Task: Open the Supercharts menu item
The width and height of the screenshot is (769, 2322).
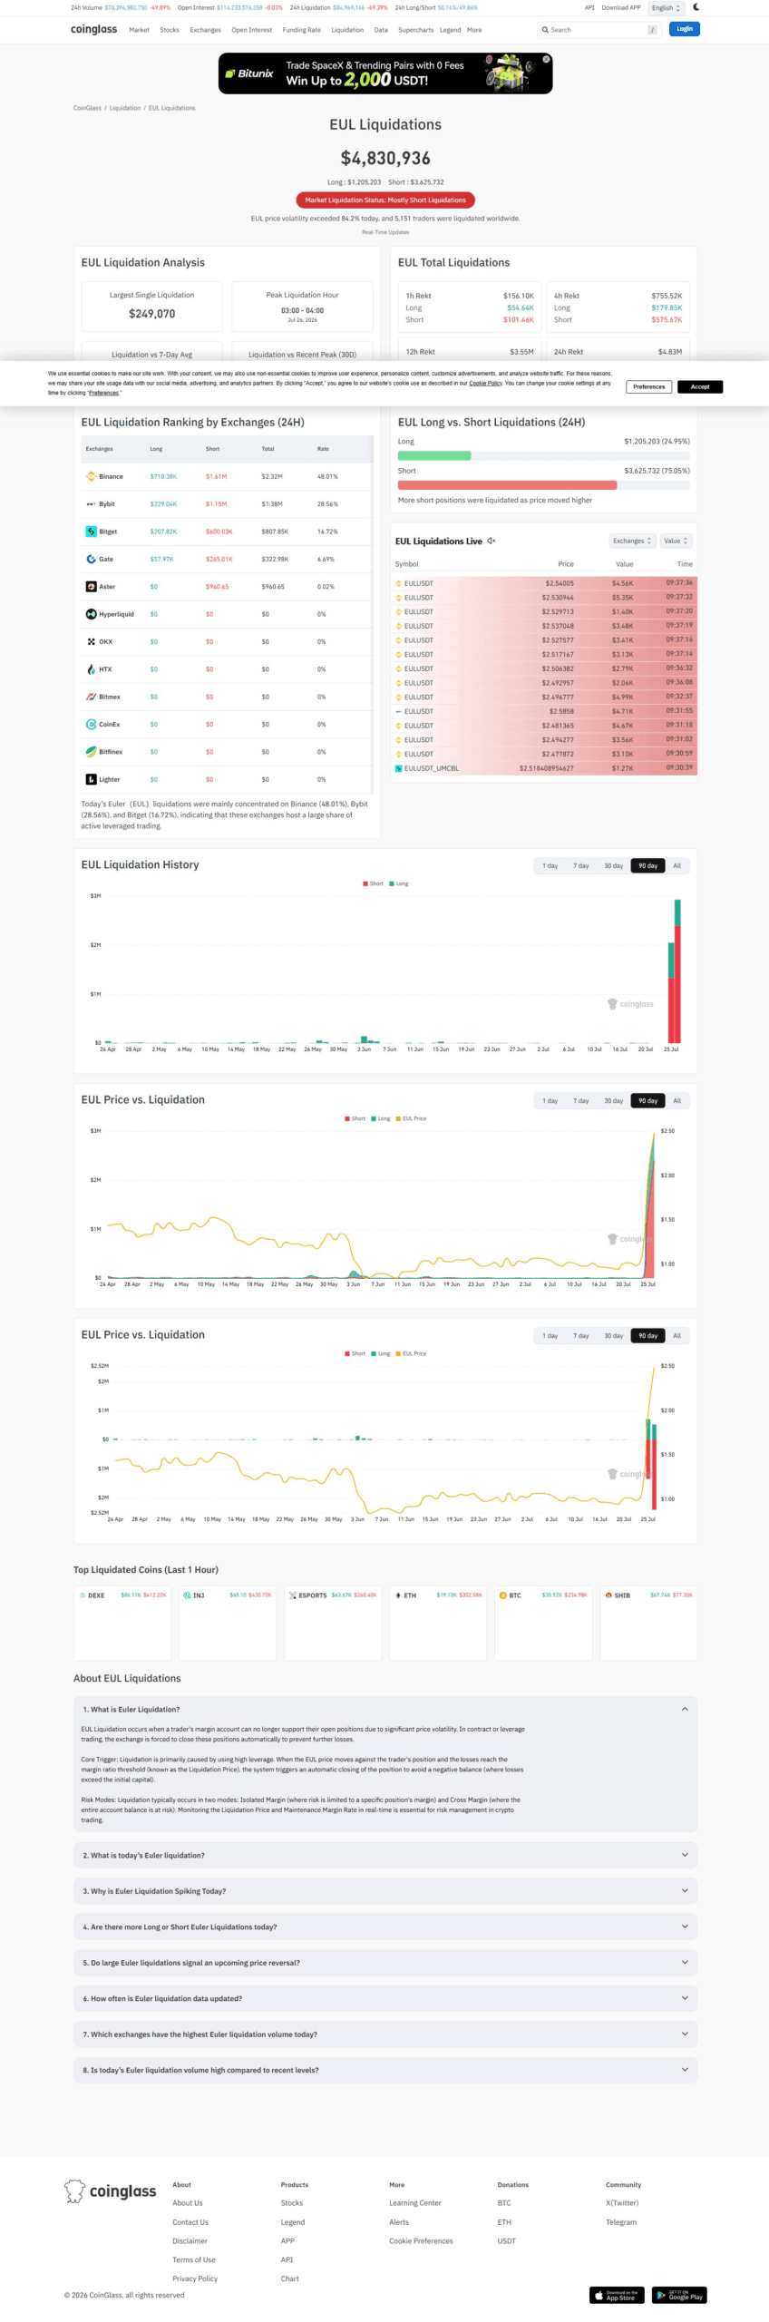Action: 416,30
